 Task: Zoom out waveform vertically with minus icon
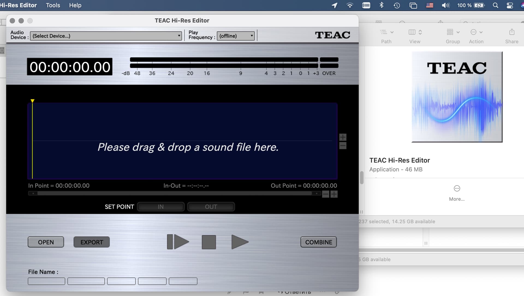343,146
